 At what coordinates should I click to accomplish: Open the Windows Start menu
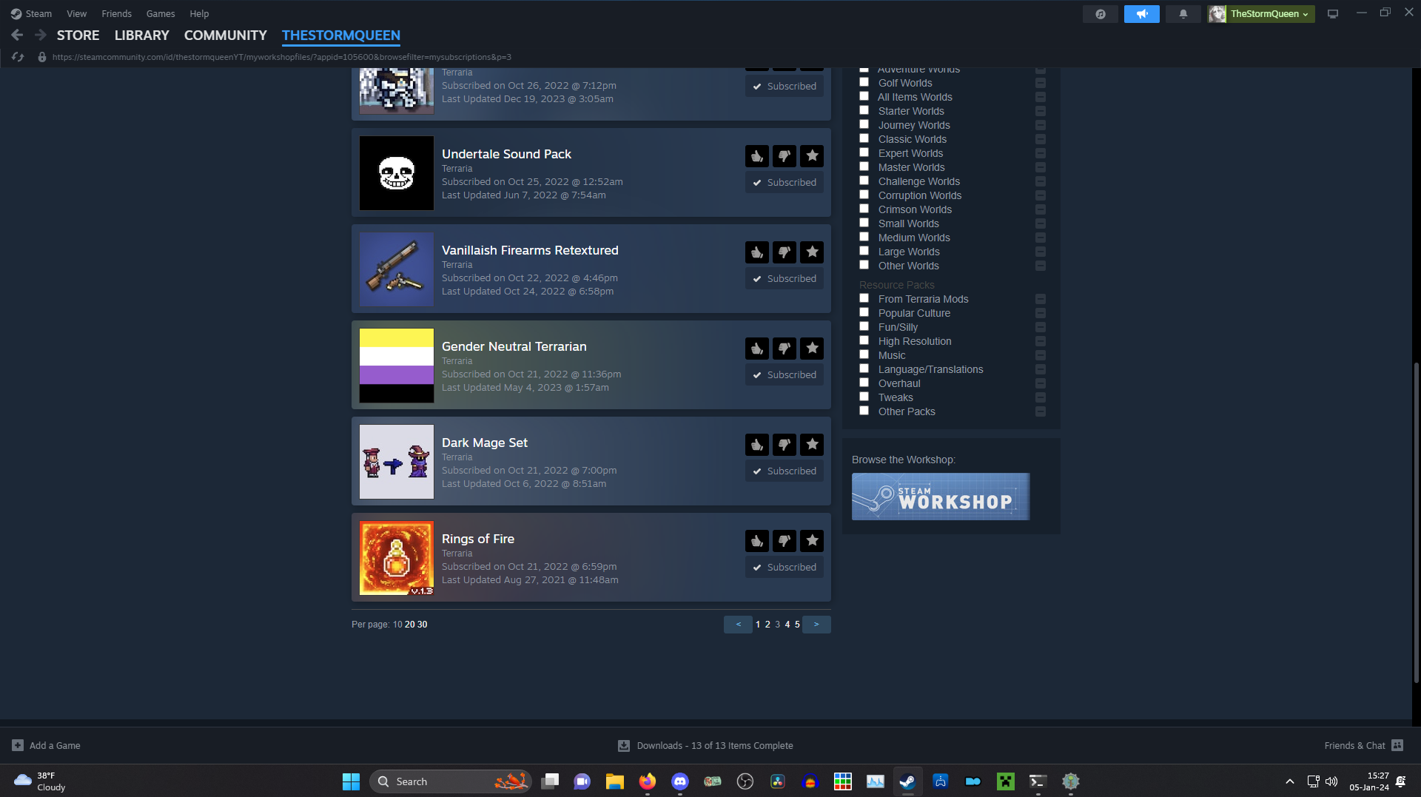351,781
